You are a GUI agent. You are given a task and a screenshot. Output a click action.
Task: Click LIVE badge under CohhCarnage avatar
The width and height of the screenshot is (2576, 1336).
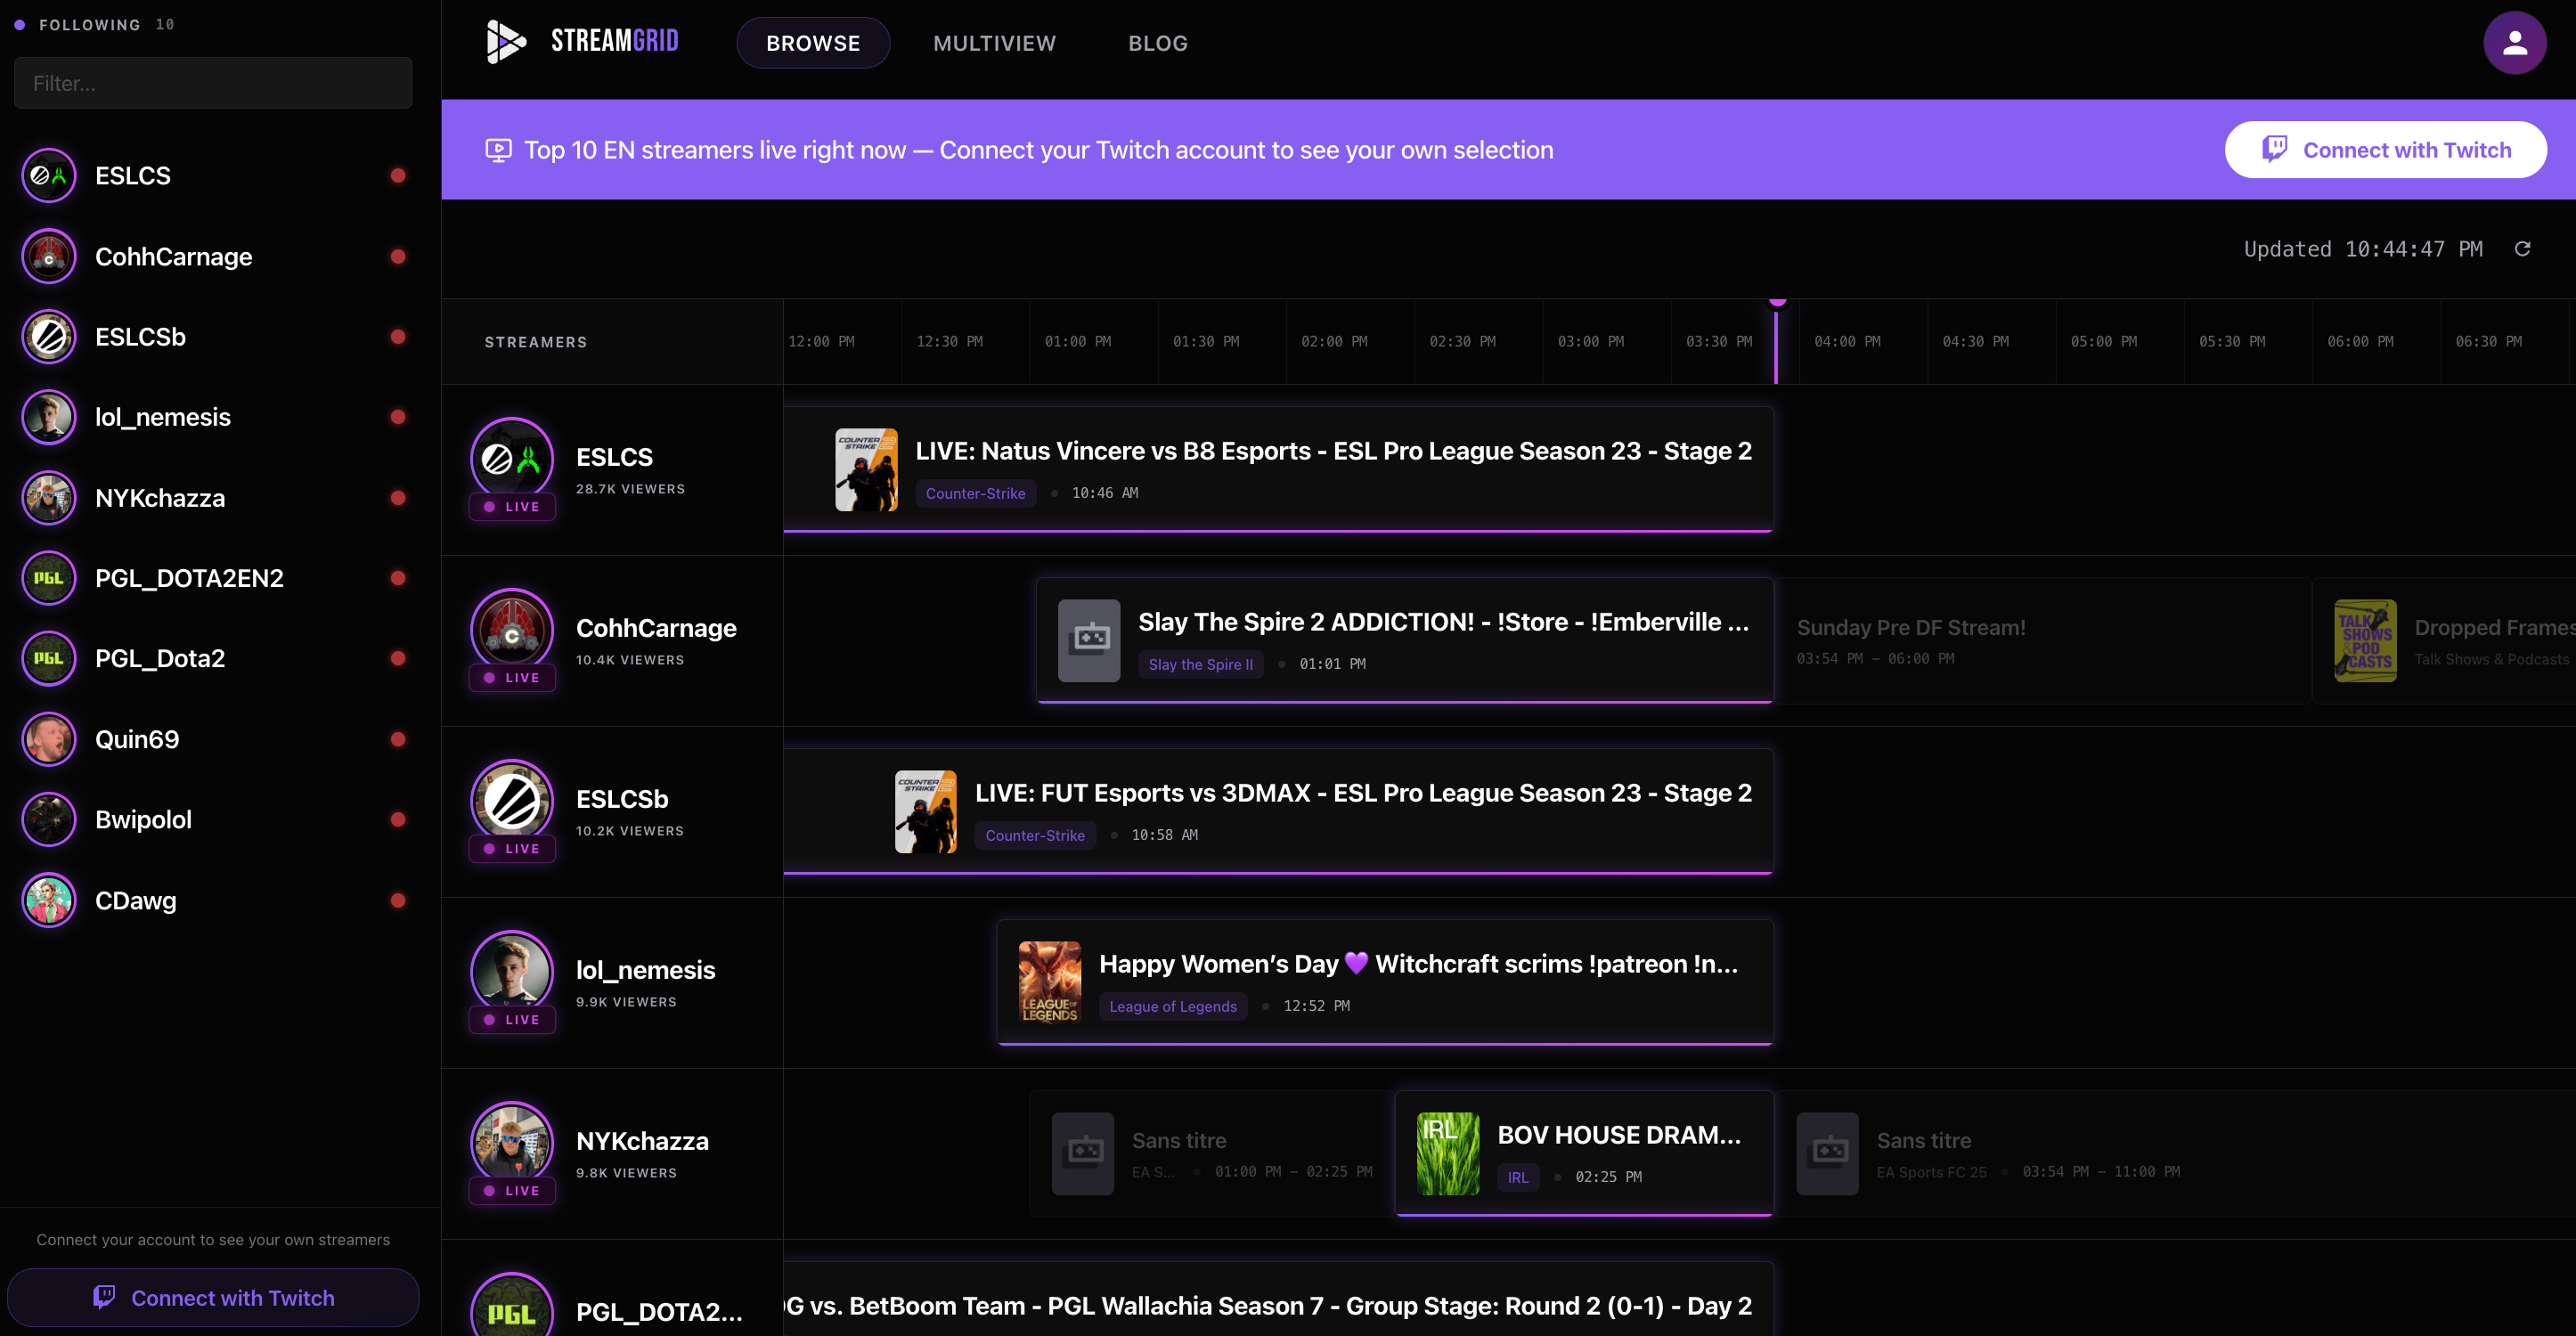click(x=512, y=678)
